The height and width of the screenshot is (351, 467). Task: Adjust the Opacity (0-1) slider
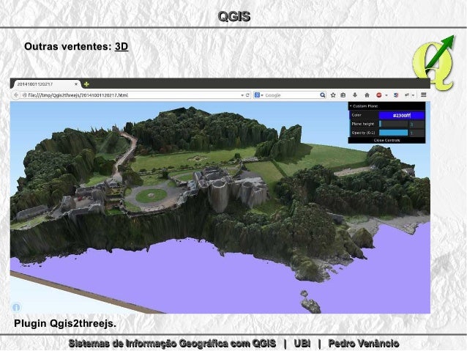click(x=393, y=133)
